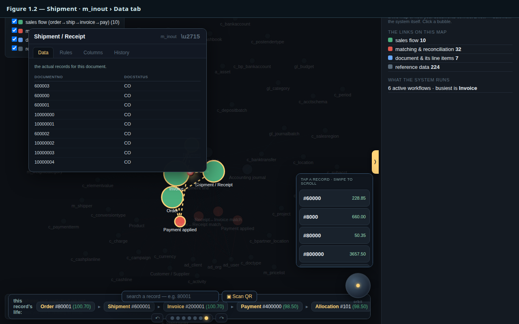This screenshot has height=324, width=519.
Task: Tap record card #80000
Action: (335, 235)
